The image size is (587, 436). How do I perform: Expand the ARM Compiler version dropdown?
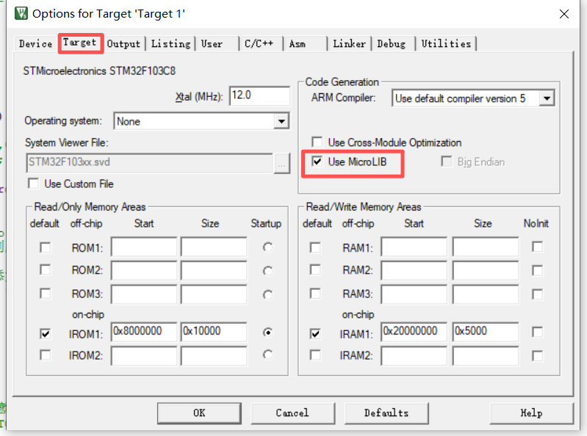tap(547, 98)
